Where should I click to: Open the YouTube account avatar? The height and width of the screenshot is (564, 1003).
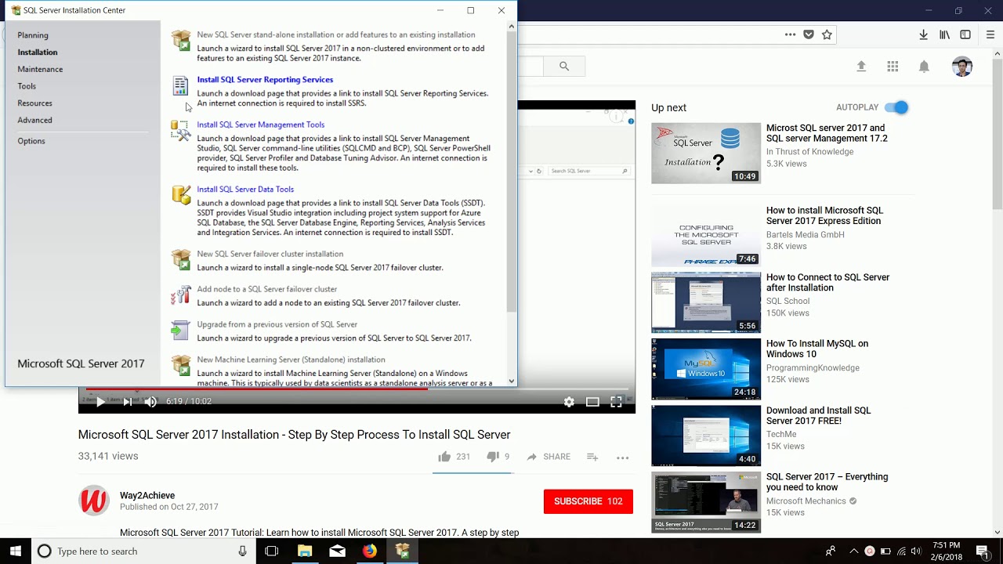pyautogui.click(x=962, y=67)
